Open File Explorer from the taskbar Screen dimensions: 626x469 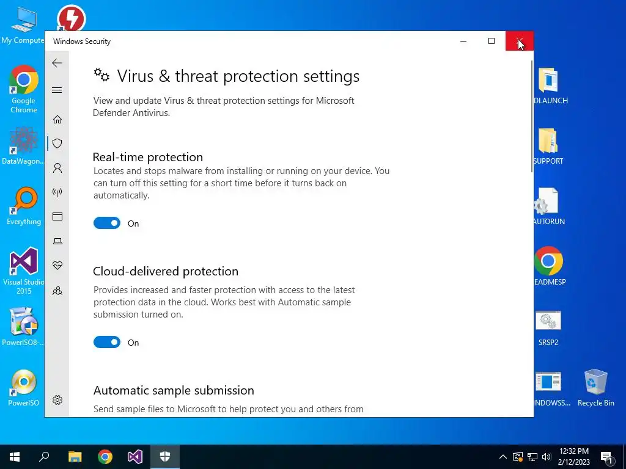coord(75,457)
